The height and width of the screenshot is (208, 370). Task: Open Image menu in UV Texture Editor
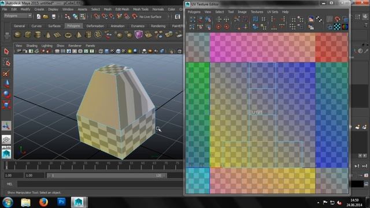tap(242, 12)
